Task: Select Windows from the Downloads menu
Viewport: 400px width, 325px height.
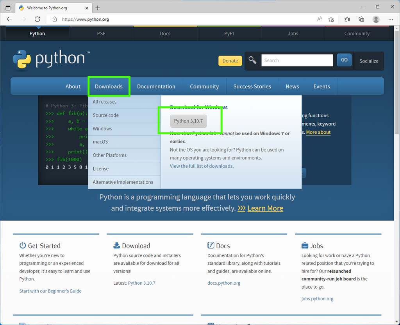Action: [x=102, y=128]
